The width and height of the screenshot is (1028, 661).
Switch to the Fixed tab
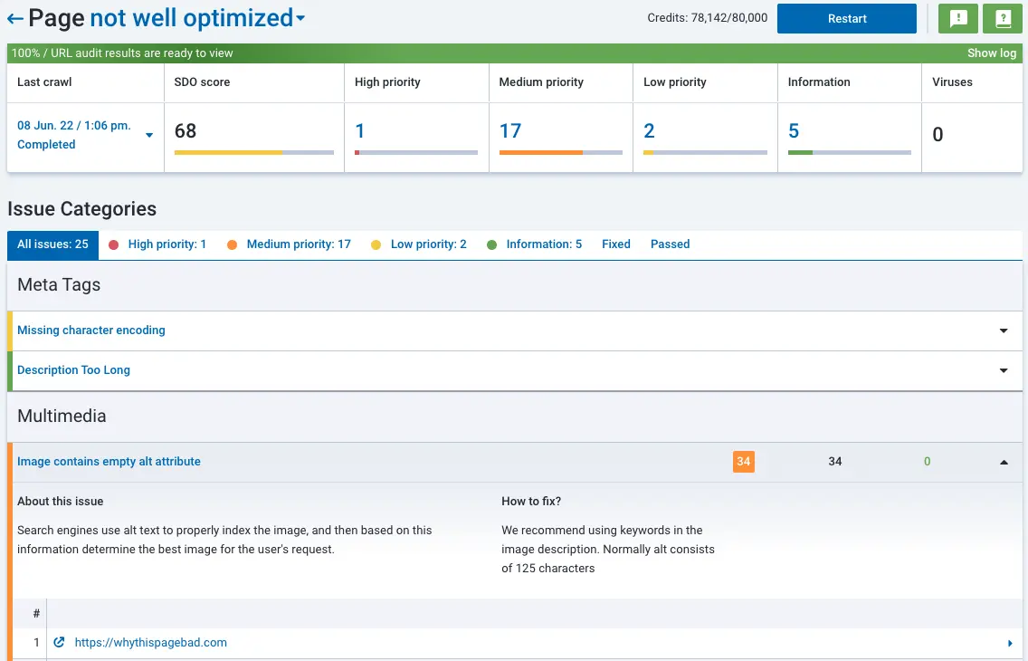615,244
